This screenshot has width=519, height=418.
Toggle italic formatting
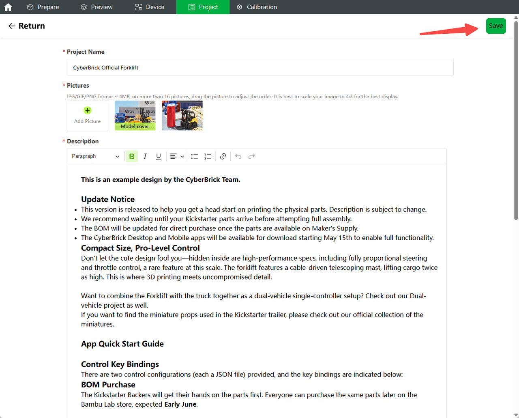pyautogui.click(x=145, y=156)
